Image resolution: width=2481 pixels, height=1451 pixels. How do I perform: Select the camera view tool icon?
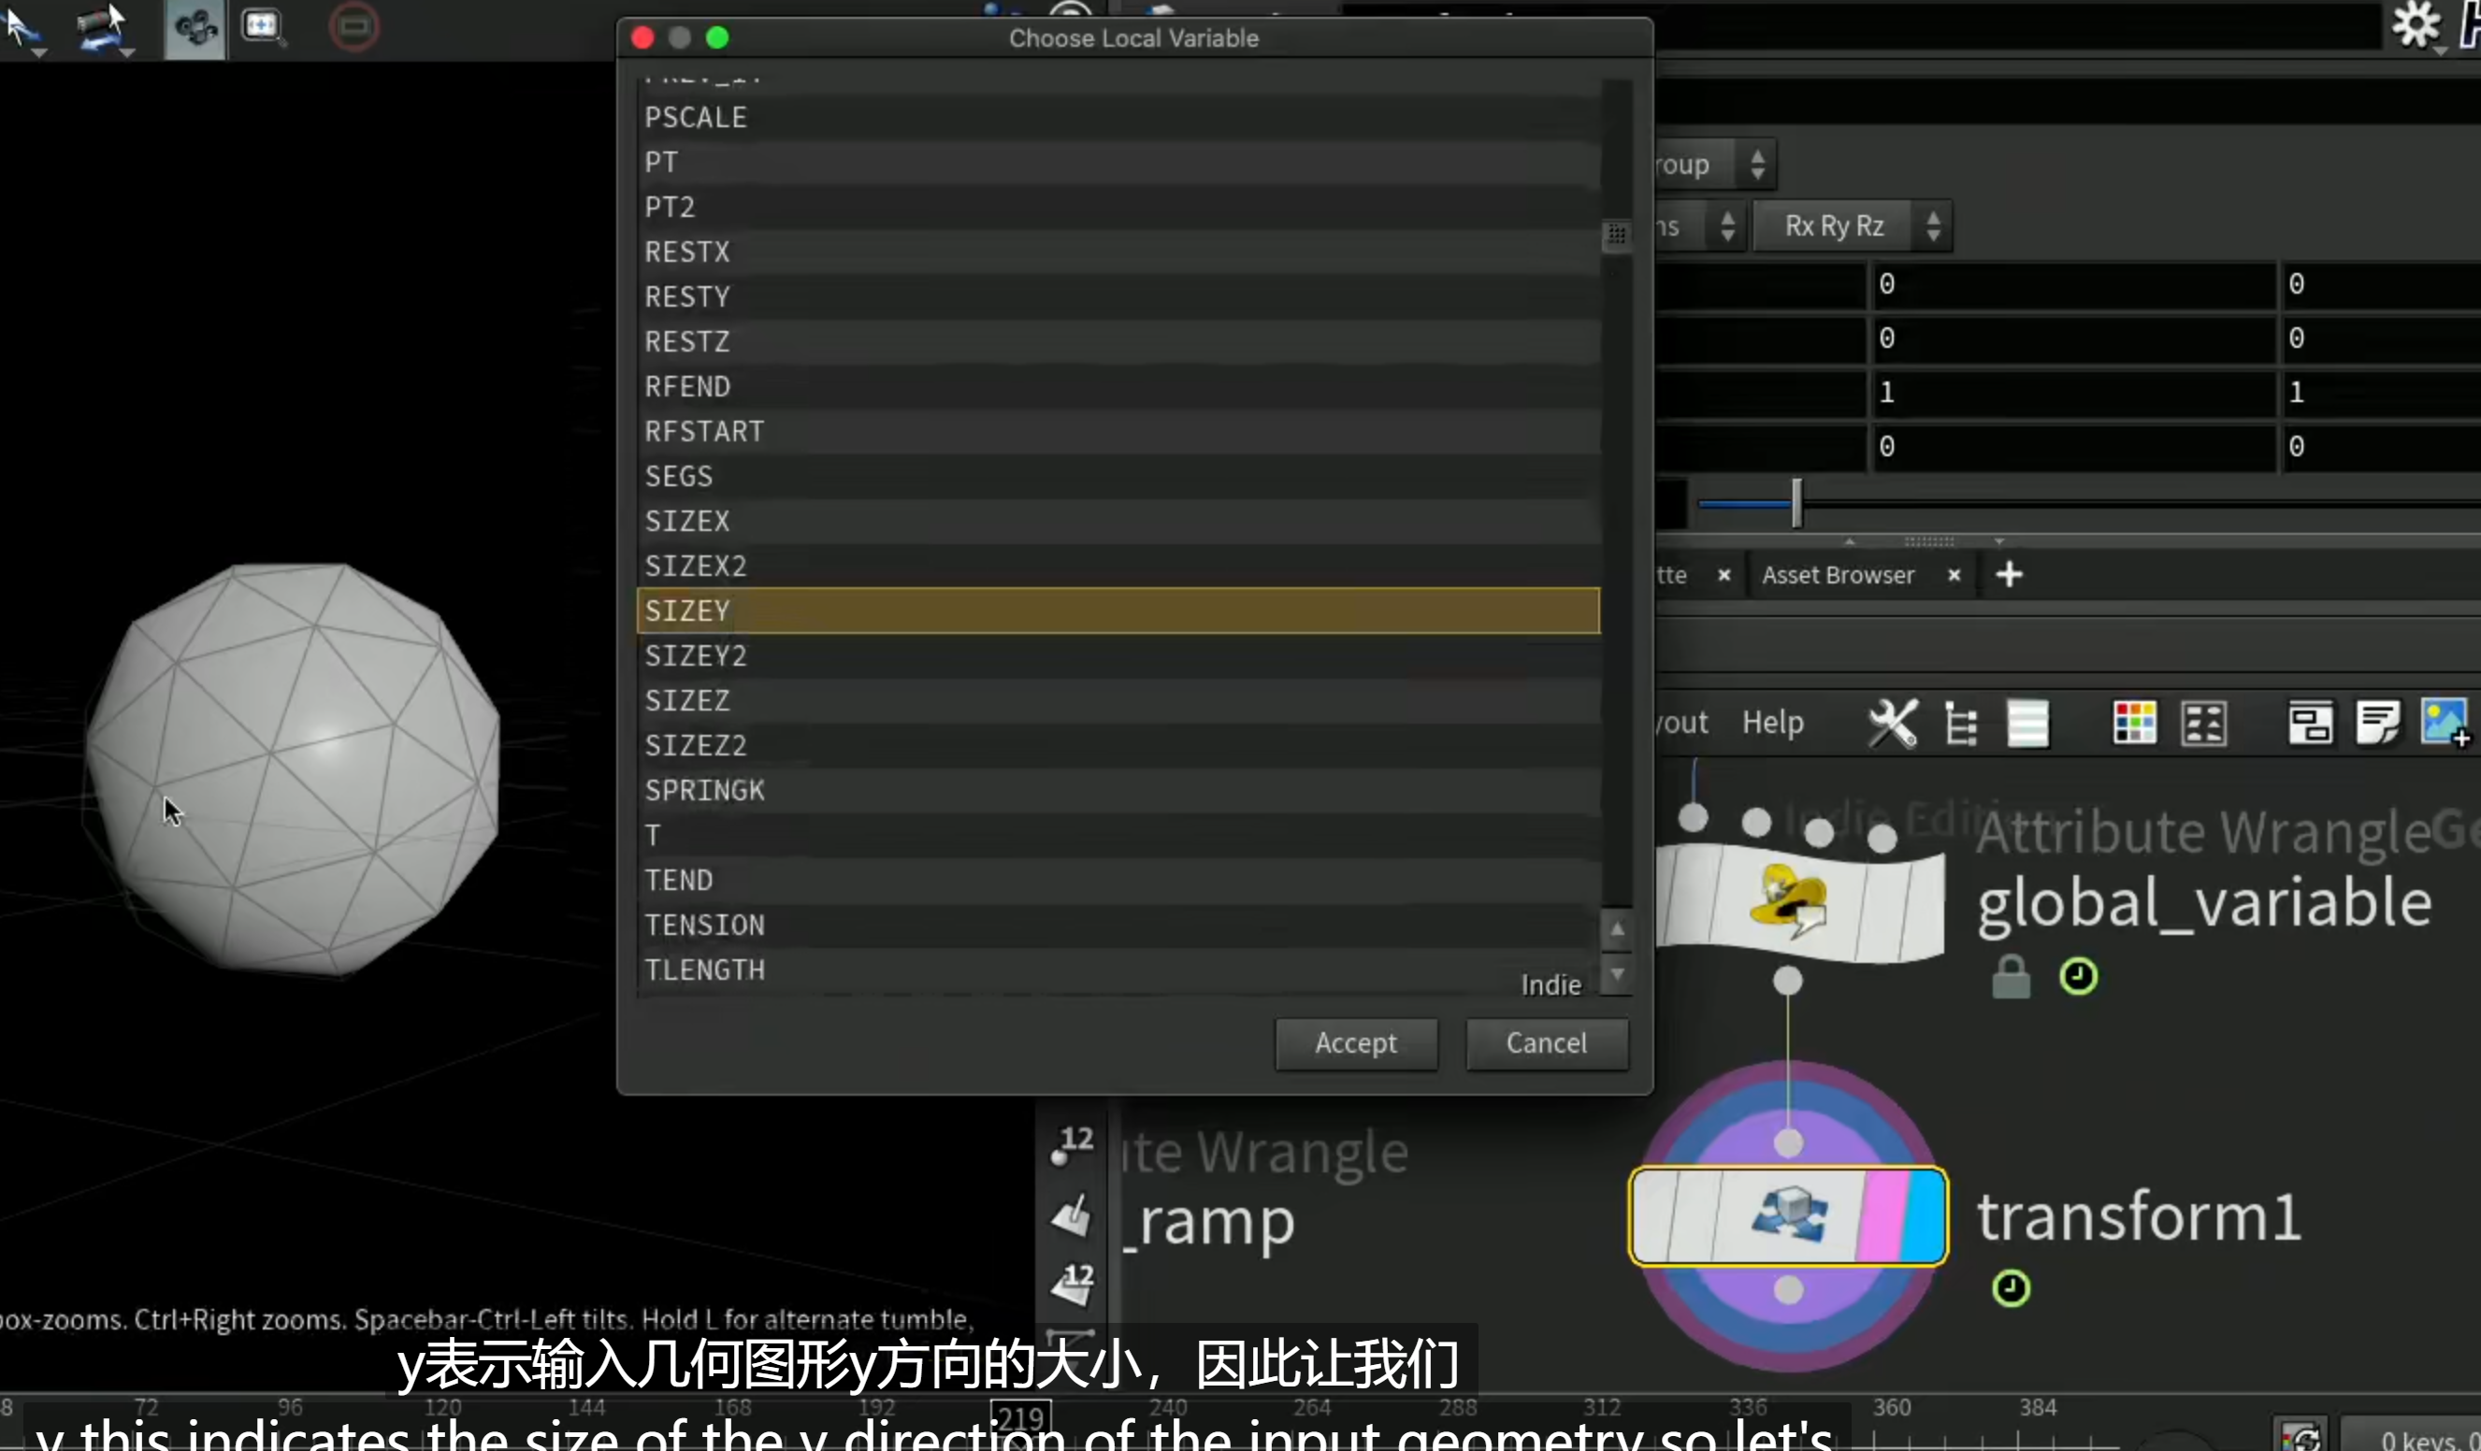(x=195, y=27)
